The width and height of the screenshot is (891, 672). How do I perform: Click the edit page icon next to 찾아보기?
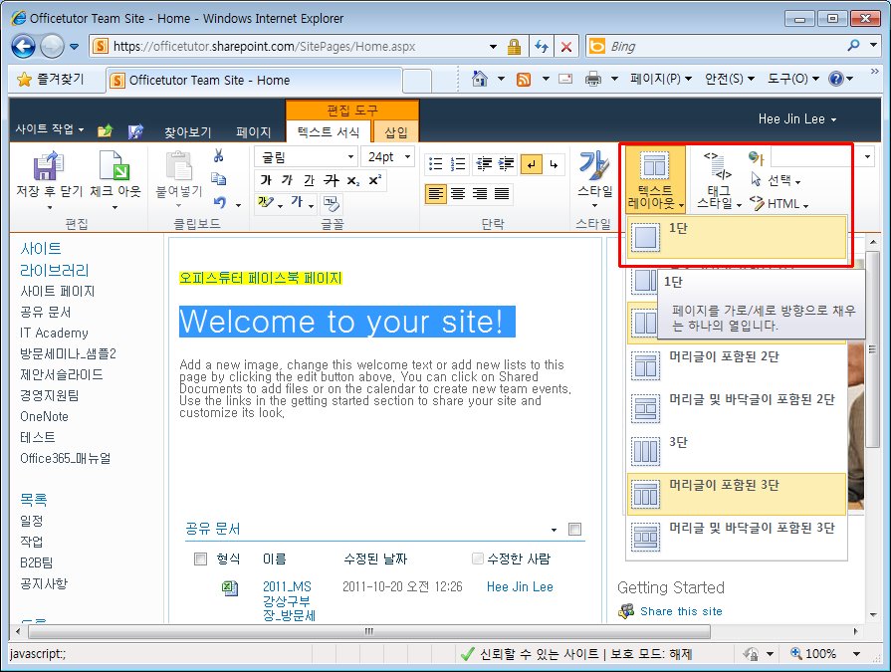pos(135,131)
